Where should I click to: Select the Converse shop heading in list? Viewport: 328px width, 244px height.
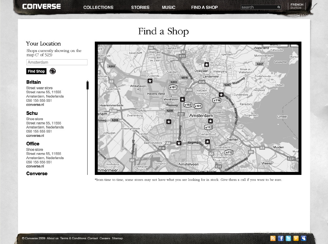(37, 174)
